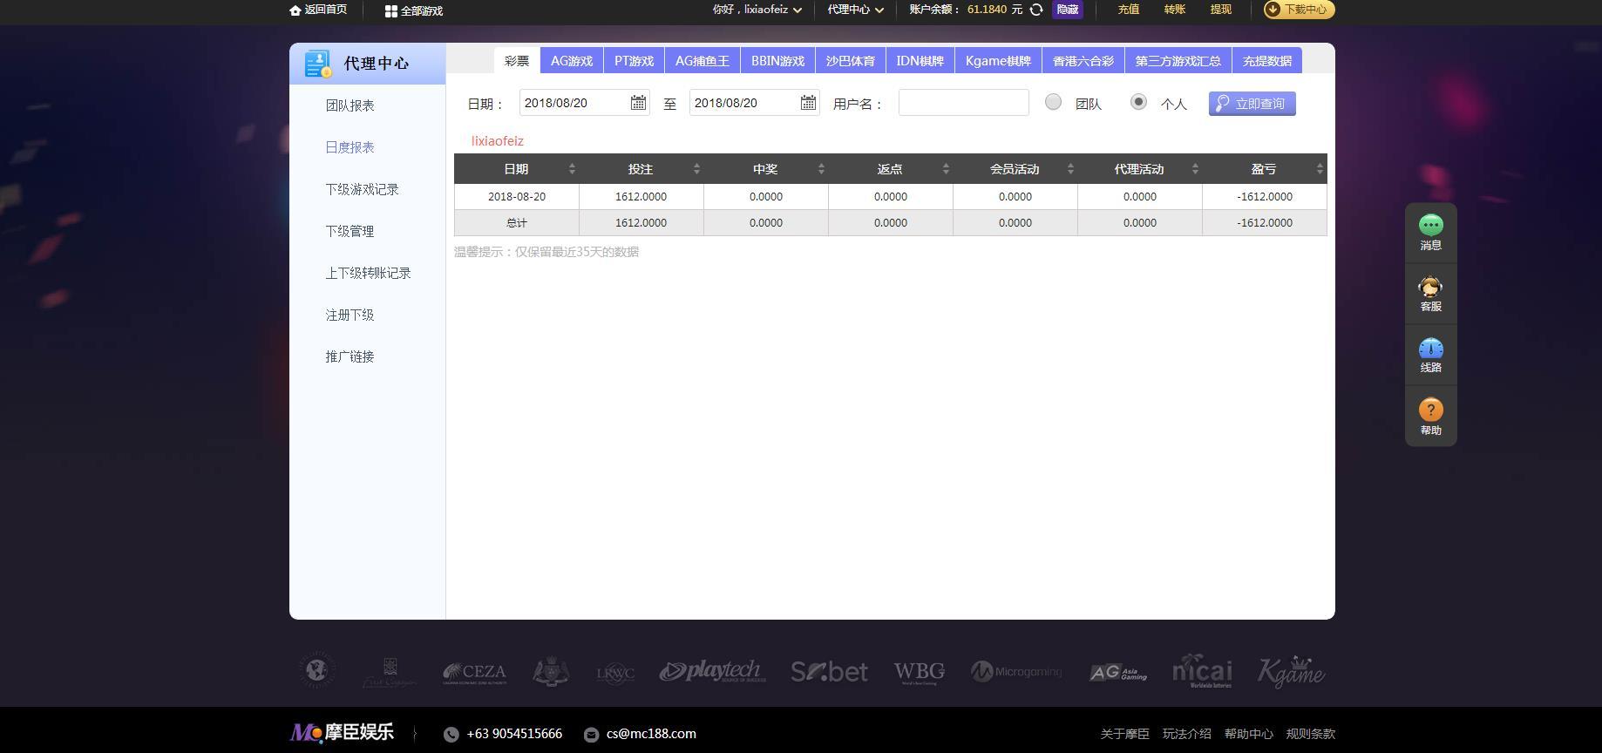Click the Kgame partner logo
The width and height of the screenshot is (1602, 753).
1291,672
